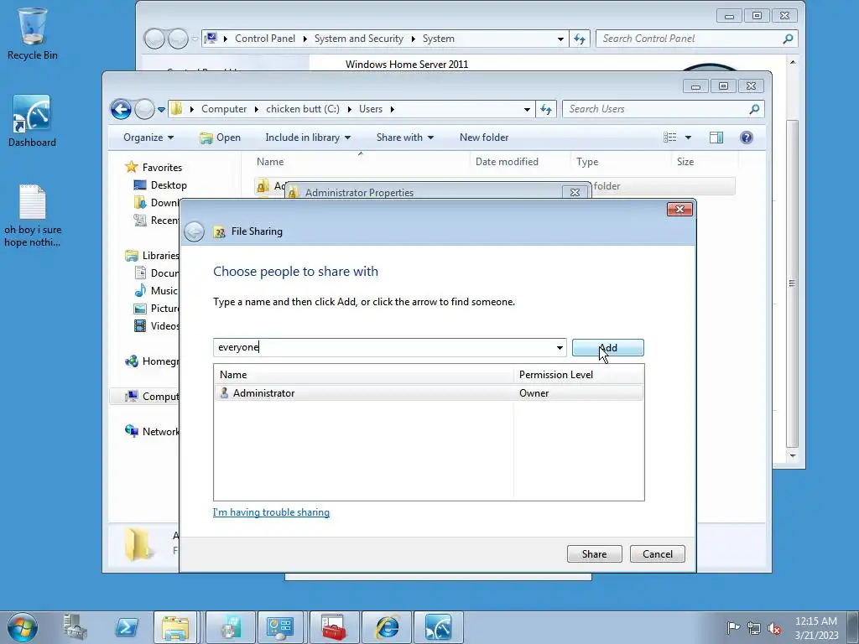
Task: Expand the Explorer address bar history dropdown
Action: pos(527,109)
